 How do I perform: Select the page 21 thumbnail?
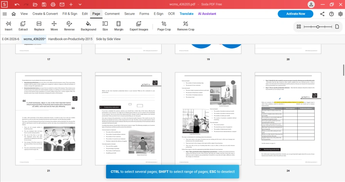point(48,119)
